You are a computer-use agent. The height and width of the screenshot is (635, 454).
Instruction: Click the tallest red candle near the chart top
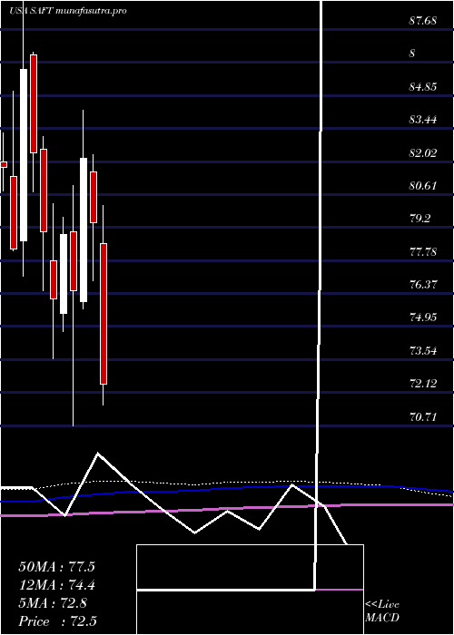pyautogui.click(x=34, y=103)
